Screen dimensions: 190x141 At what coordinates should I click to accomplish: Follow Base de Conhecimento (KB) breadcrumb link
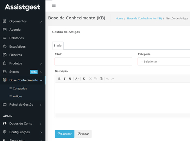coord(144,18)
